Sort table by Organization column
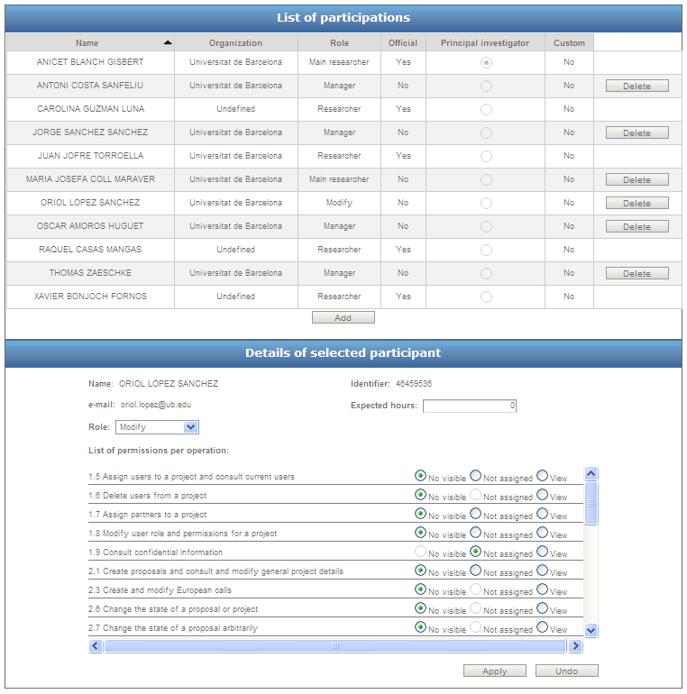Screen dimensions: 687x694 tap(235, 43)
